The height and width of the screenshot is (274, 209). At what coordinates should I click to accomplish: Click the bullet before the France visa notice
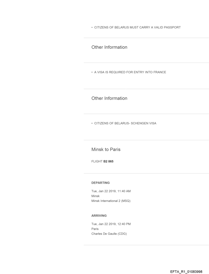coord(92,72)
